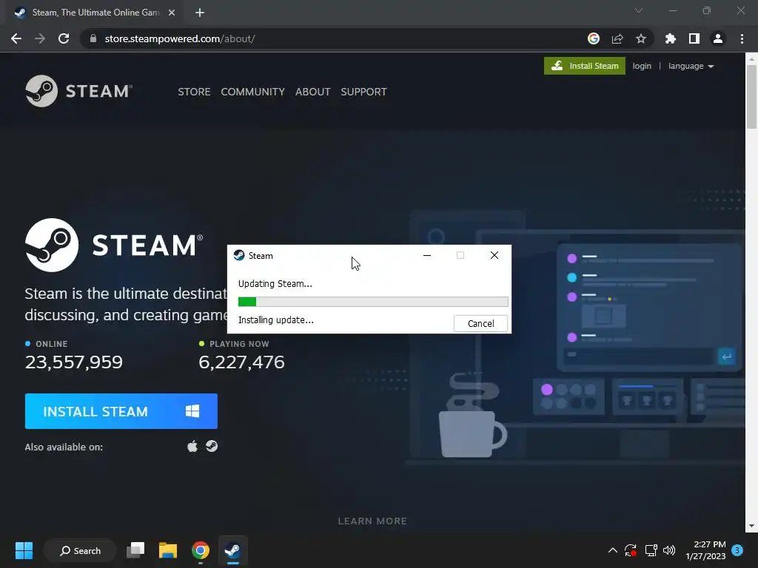The height and width of the screenshot is (568, 758).
Task: Toggle the Chrome side panel
Action: pos(694,38)
